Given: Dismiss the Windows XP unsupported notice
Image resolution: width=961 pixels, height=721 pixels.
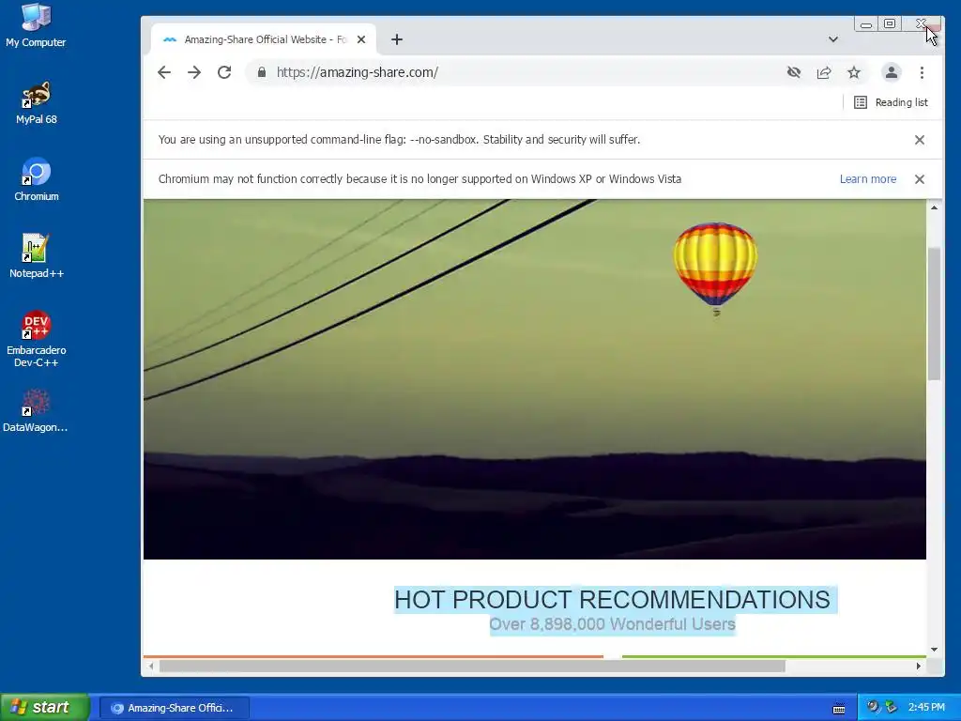Looking at the screenshot, I should point(920,179).
